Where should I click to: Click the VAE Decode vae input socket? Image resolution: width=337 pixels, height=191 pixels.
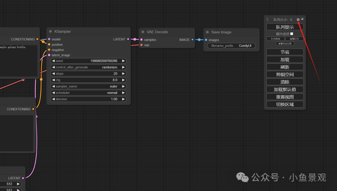(x=141, y=45)
